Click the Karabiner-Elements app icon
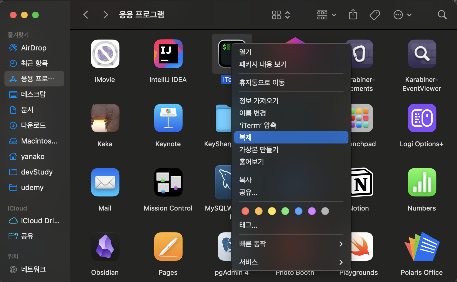457x282 pixels. (362, 54)
